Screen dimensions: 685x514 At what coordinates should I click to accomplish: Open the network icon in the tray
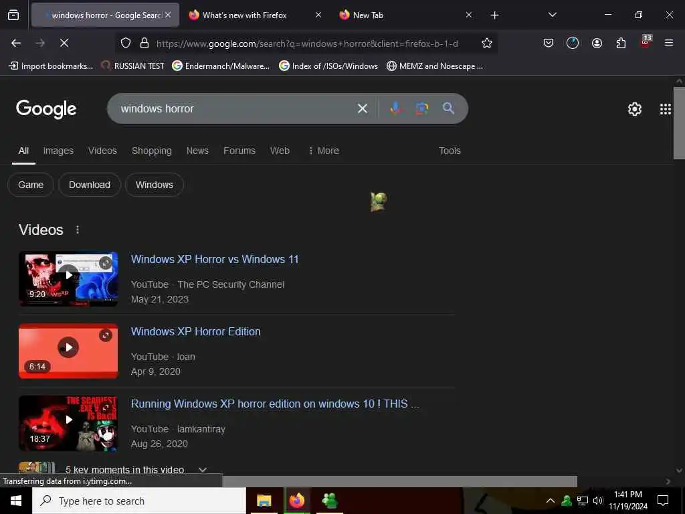(583, 501)
